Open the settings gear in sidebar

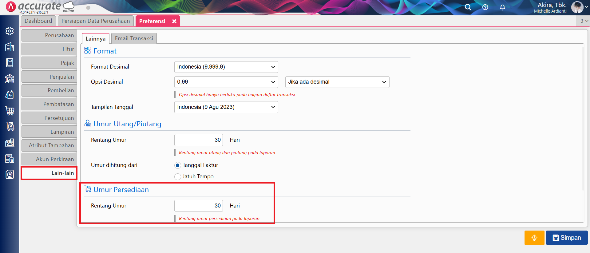pos(10,31)
